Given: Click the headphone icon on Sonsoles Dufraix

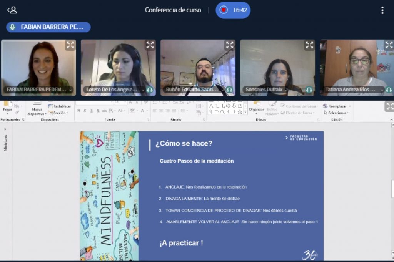Looking at the screenshot, I should pos(309,90).
